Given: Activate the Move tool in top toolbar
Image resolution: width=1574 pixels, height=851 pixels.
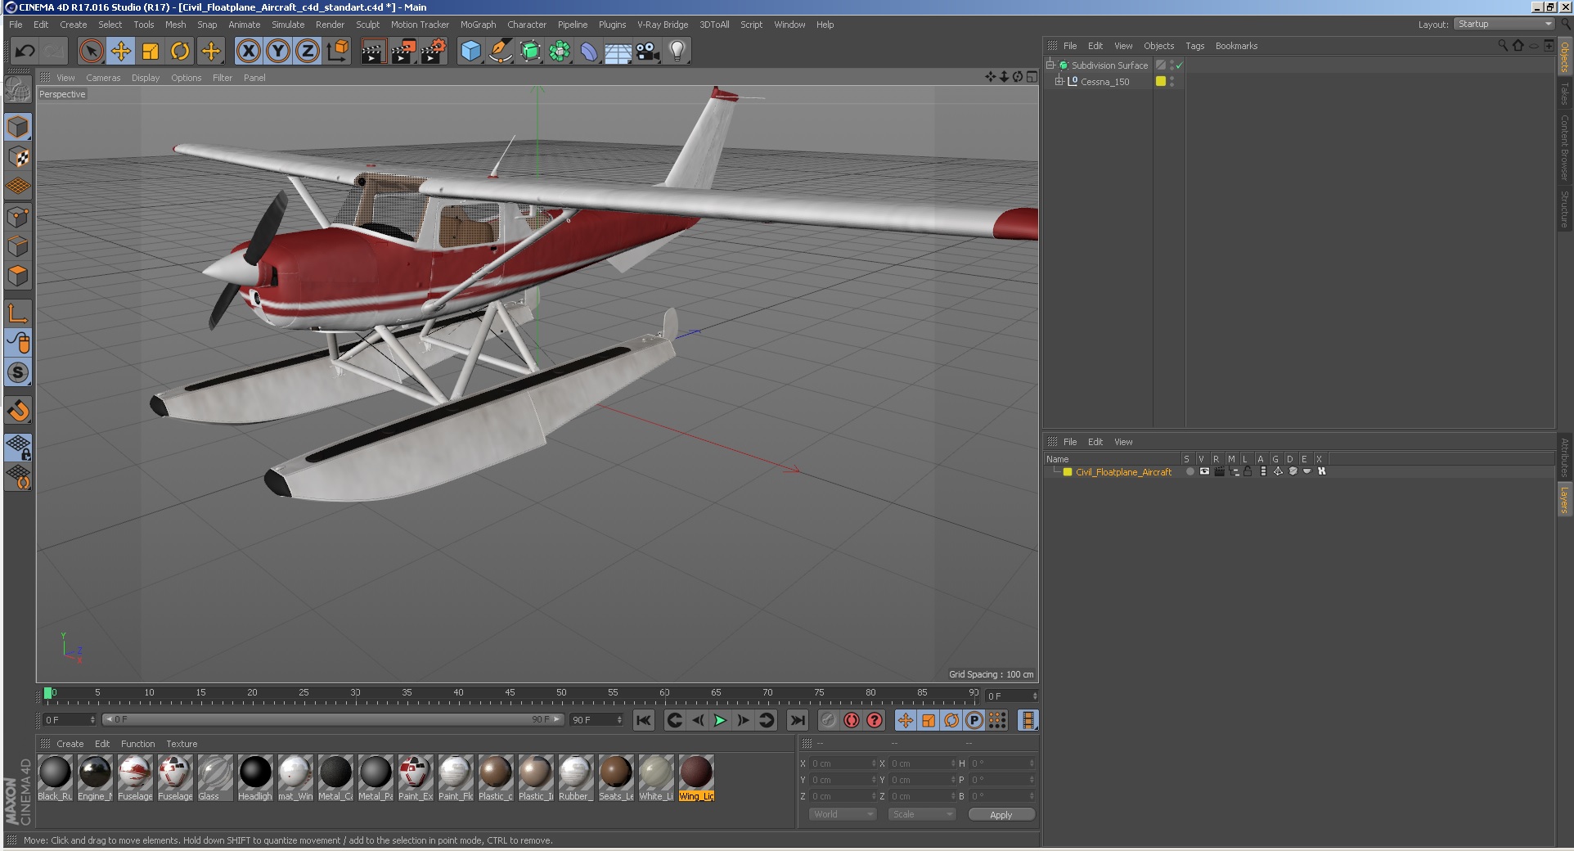Looking at the screenshot, I should click(x=121, y=52).
